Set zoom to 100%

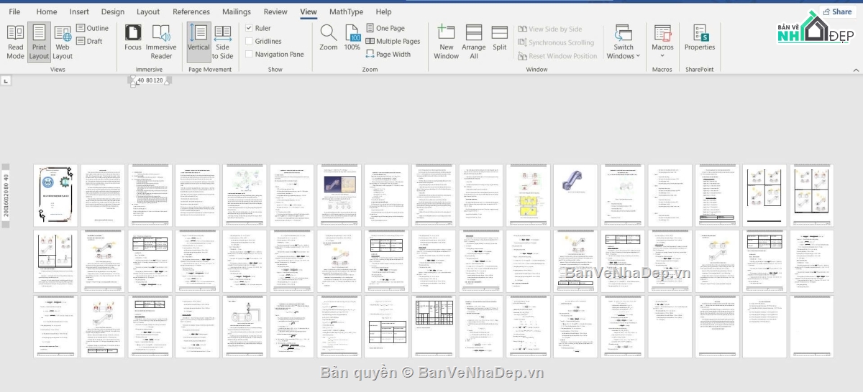click(352, 37)
